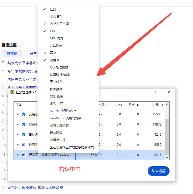Select 进程优先级 menu entry

tap(68, 140)
